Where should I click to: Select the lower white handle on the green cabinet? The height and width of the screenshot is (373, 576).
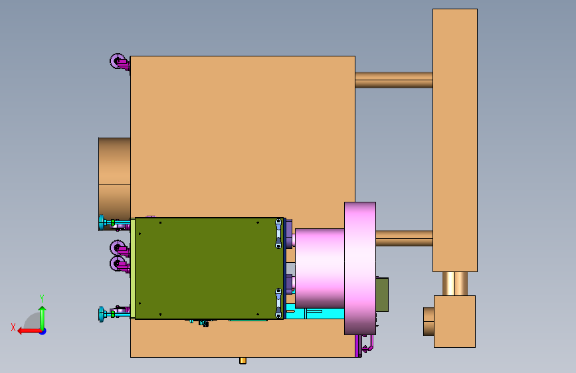(x=278, y=303)
